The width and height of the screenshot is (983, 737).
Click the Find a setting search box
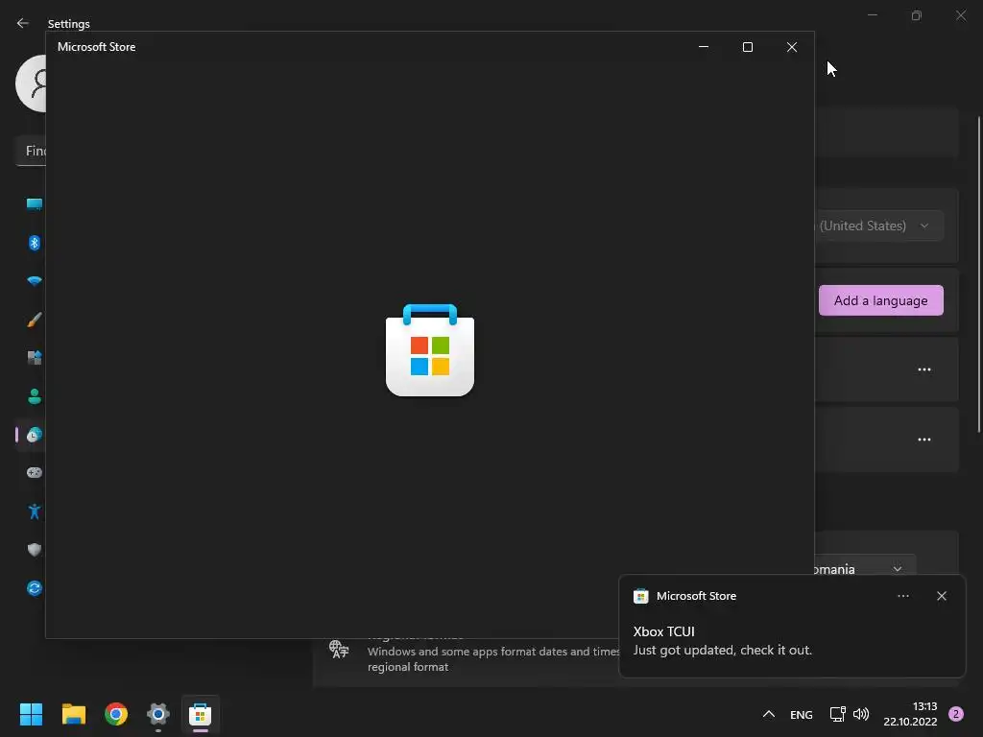click(x=30, y=151)
